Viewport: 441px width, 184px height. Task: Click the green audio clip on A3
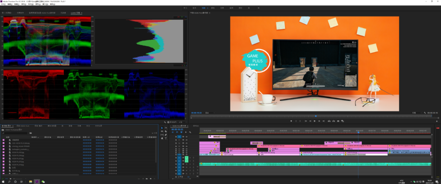click(315, 164)
